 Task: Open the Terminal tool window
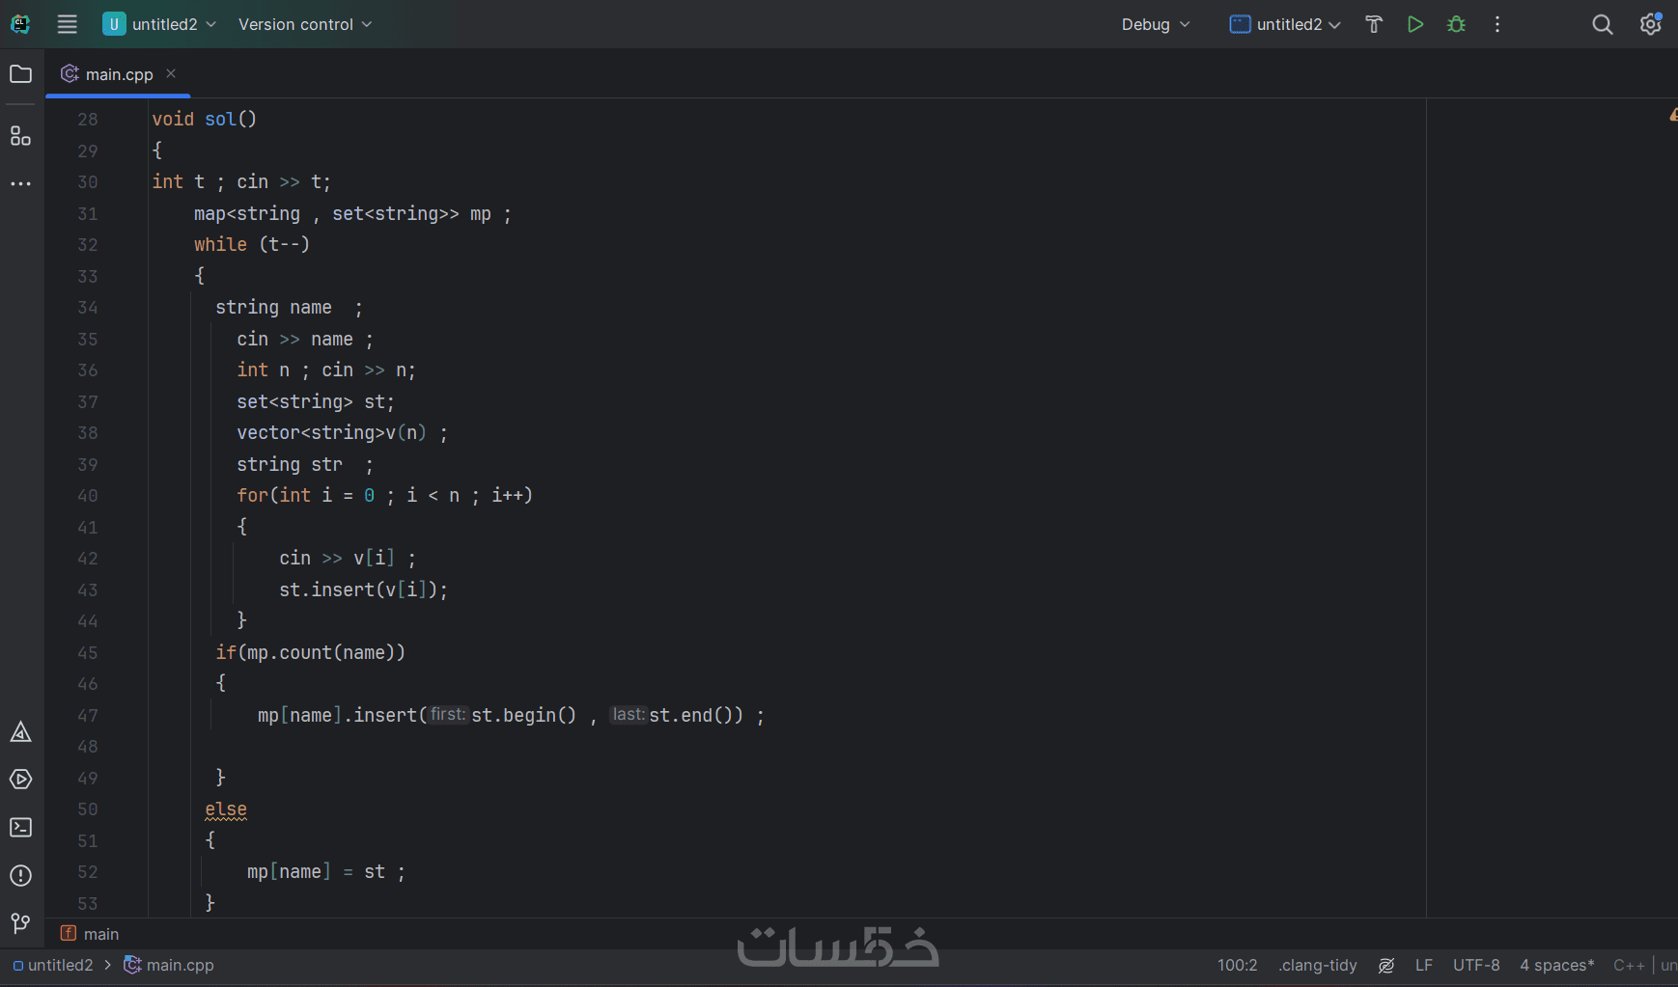point(20,828)
